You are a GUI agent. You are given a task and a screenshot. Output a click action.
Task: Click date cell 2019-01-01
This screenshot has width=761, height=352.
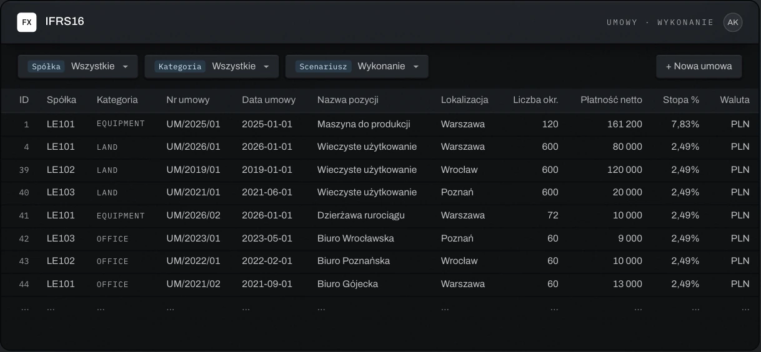[267, 170]
